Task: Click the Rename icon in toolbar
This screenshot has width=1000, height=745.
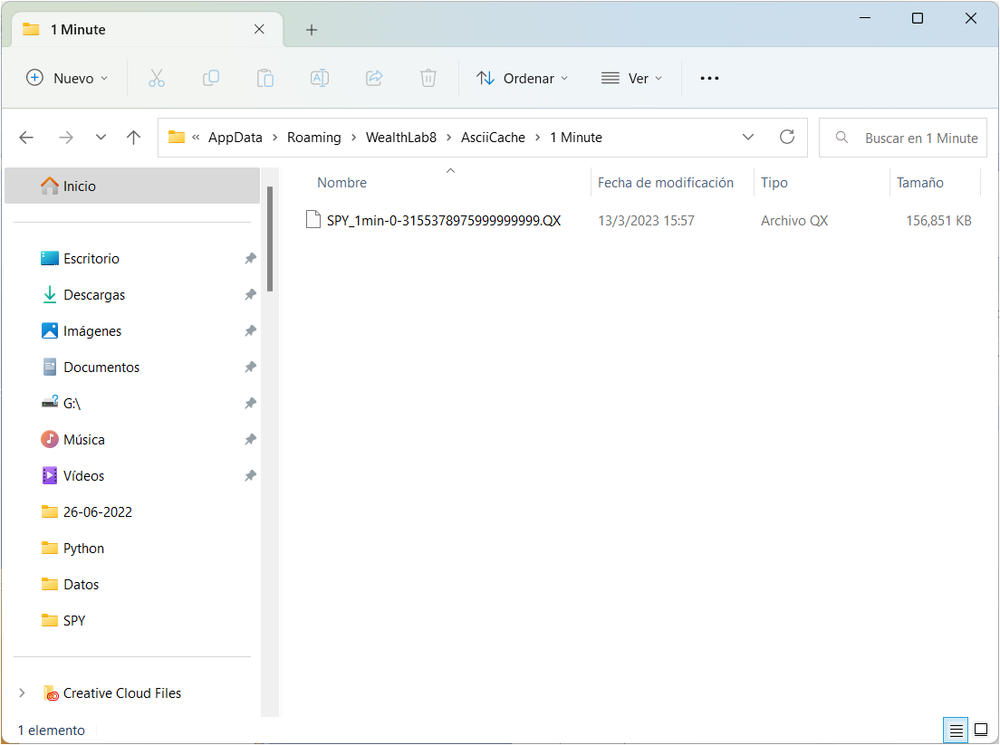Action: click(x=320, y=78)
